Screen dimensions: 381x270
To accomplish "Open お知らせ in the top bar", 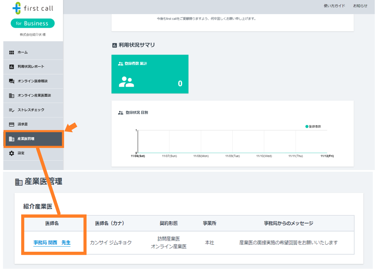I will 360,6.
